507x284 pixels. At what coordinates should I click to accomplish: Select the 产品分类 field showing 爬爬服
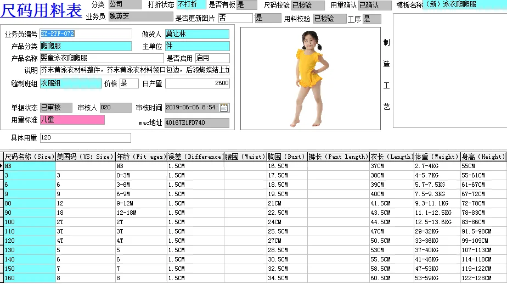pos(86,46)
